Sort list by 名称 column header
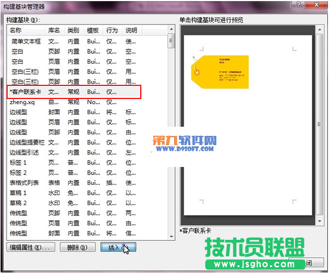329x273 pixels. [27, 30]
